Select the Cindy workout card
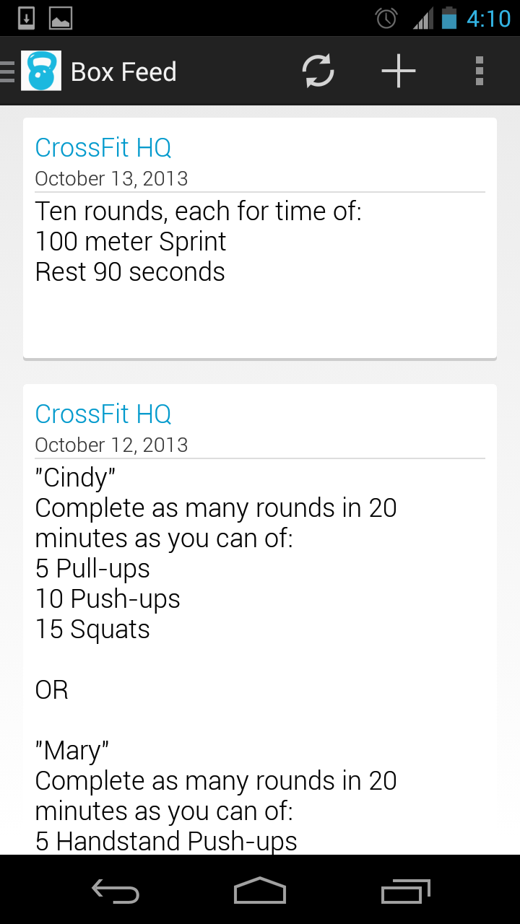This screenshot has height=924, width=520. pyautogui.click(x=260, y=614)
